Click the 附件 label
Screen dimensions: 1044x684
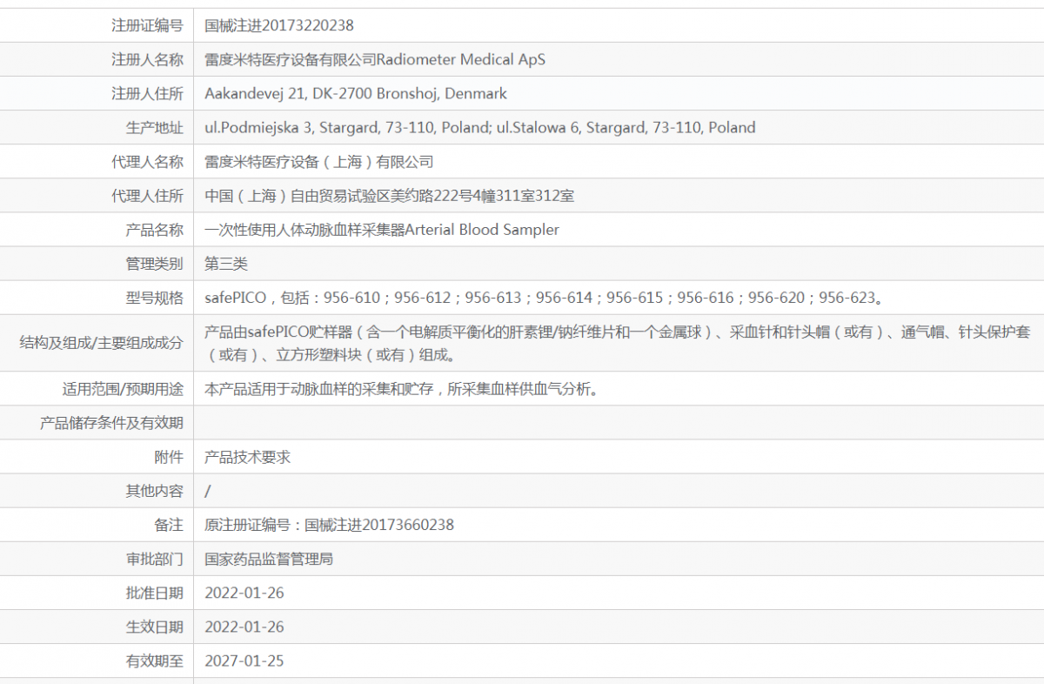click(x=169, y=457)
